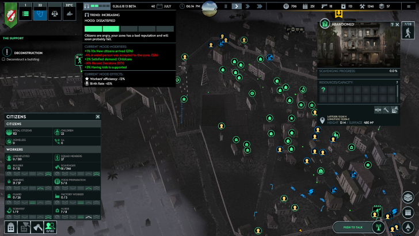Click the scavenge building action icon
Image resolution: width=419 pixels, height=236 pixels.
(394, 110)
